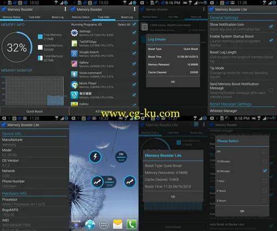Select the 1 Hour option checkbox
The width and height of the screenshot is (277, 231).
(264, 181)
